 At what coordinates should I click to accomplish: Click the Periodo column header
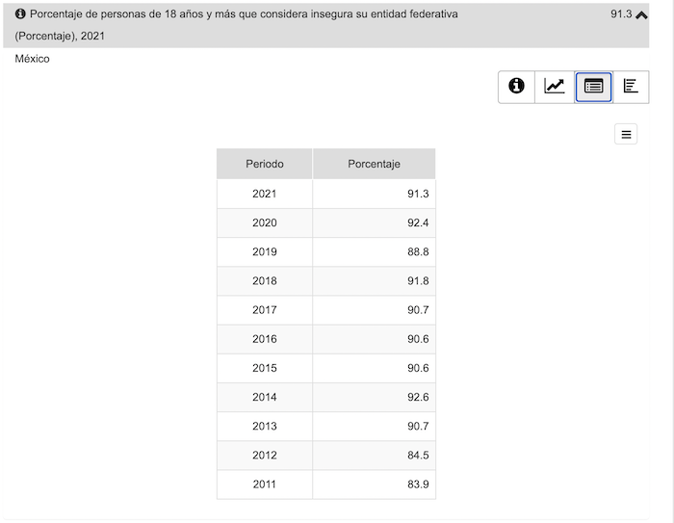click(265, 164)
